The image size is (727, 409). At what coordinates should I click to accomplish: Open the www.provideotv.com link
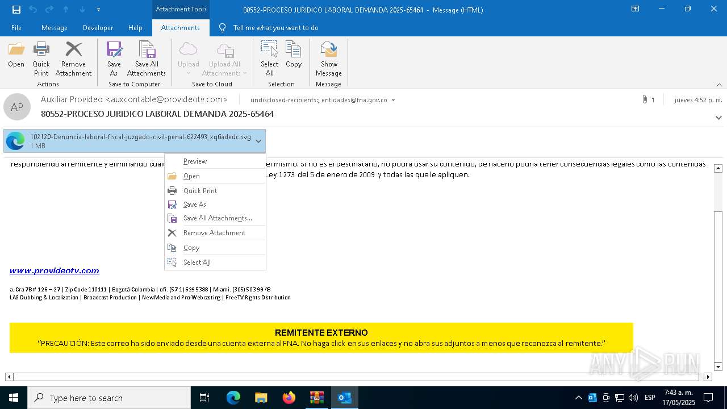pos(55,270)
